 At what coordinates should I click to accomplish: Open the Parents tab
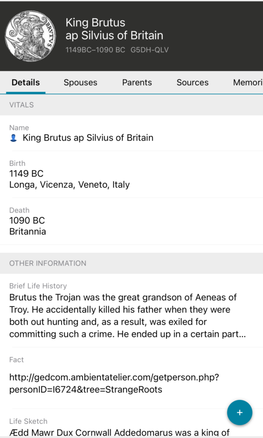137,83
